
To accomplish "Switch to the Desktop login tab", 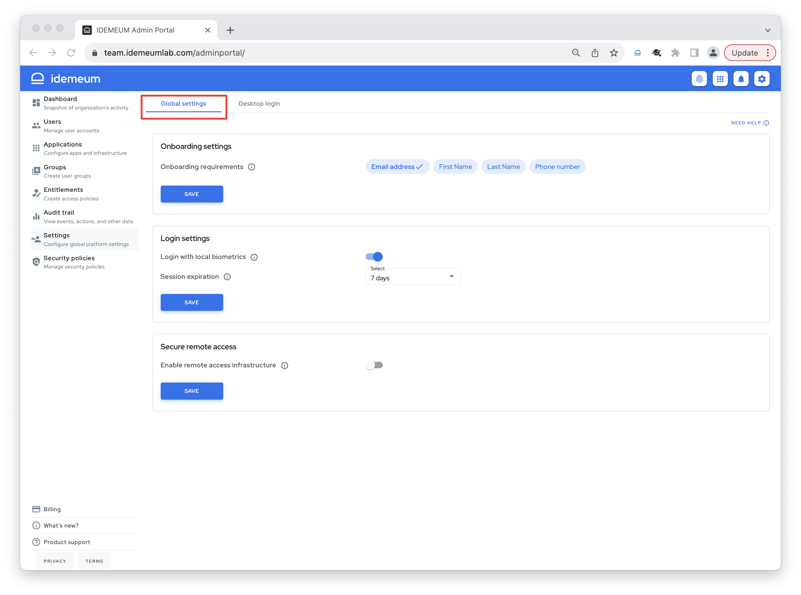I will click(x=259, y=104).
